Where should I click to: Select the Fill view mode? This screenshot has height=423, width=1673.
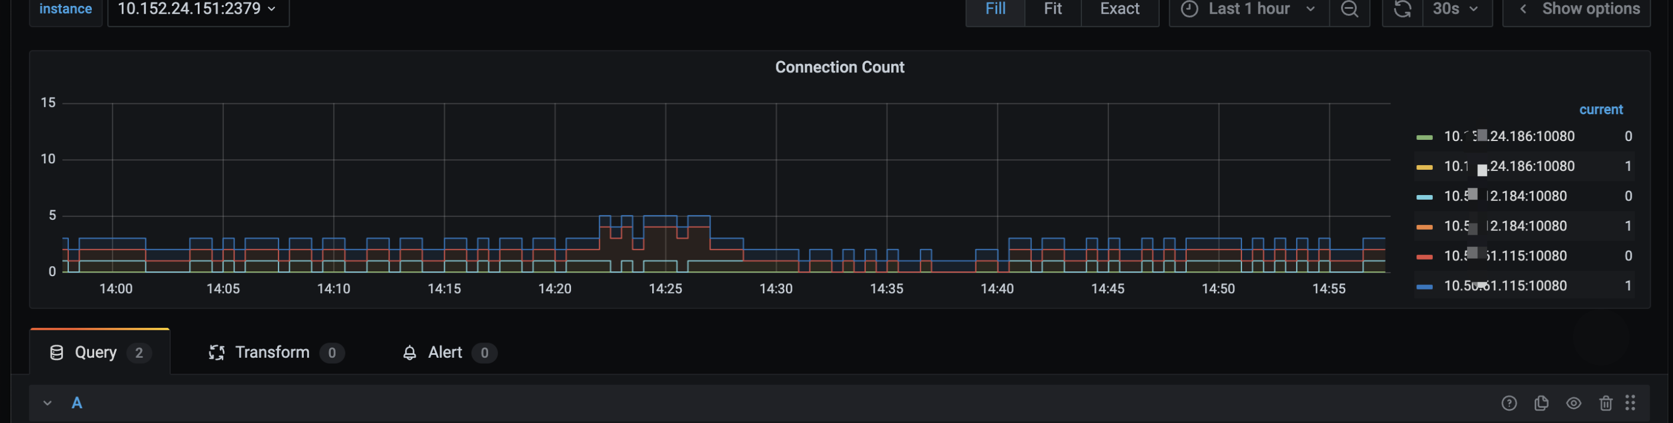point(995,9)
